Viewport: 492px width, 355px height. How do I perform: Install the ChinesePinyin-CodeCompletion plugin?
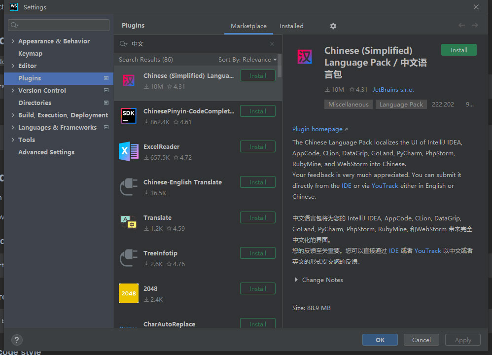(258, 111)
